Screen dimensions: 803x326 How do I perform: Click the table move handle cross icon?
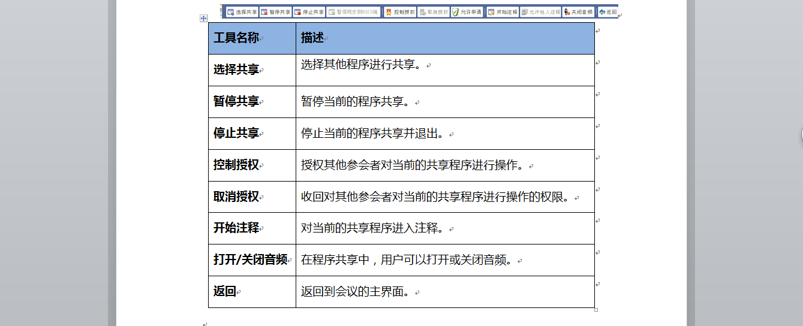203,19
